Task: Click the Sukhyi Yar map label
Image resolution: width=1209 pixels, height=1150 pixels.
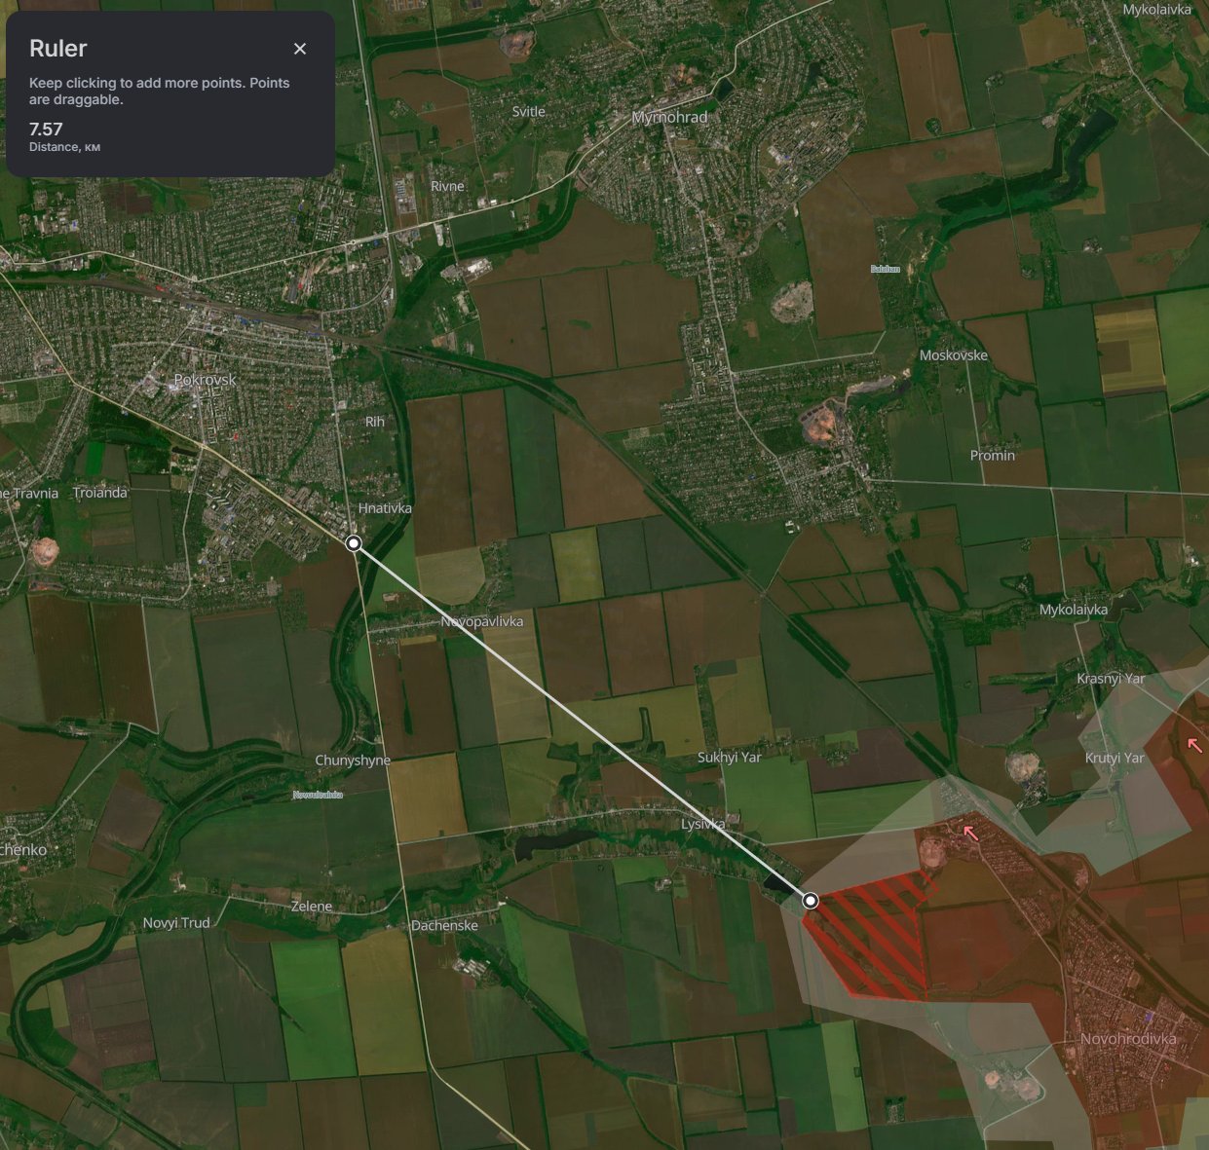Action: pyautogui.click(x=730, y=757)
